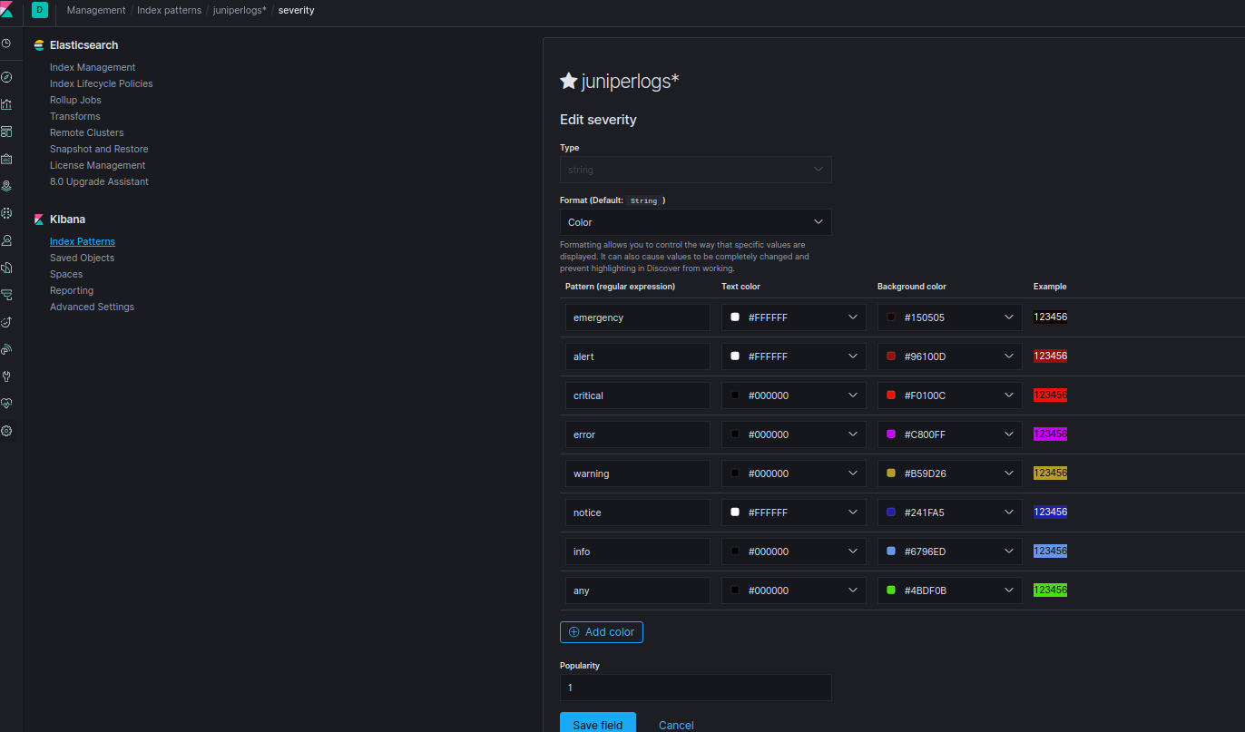Open background color #4BDF0B dropdown
The width and height of the screenshot is (1245, 732).
(x=950, y=590)
